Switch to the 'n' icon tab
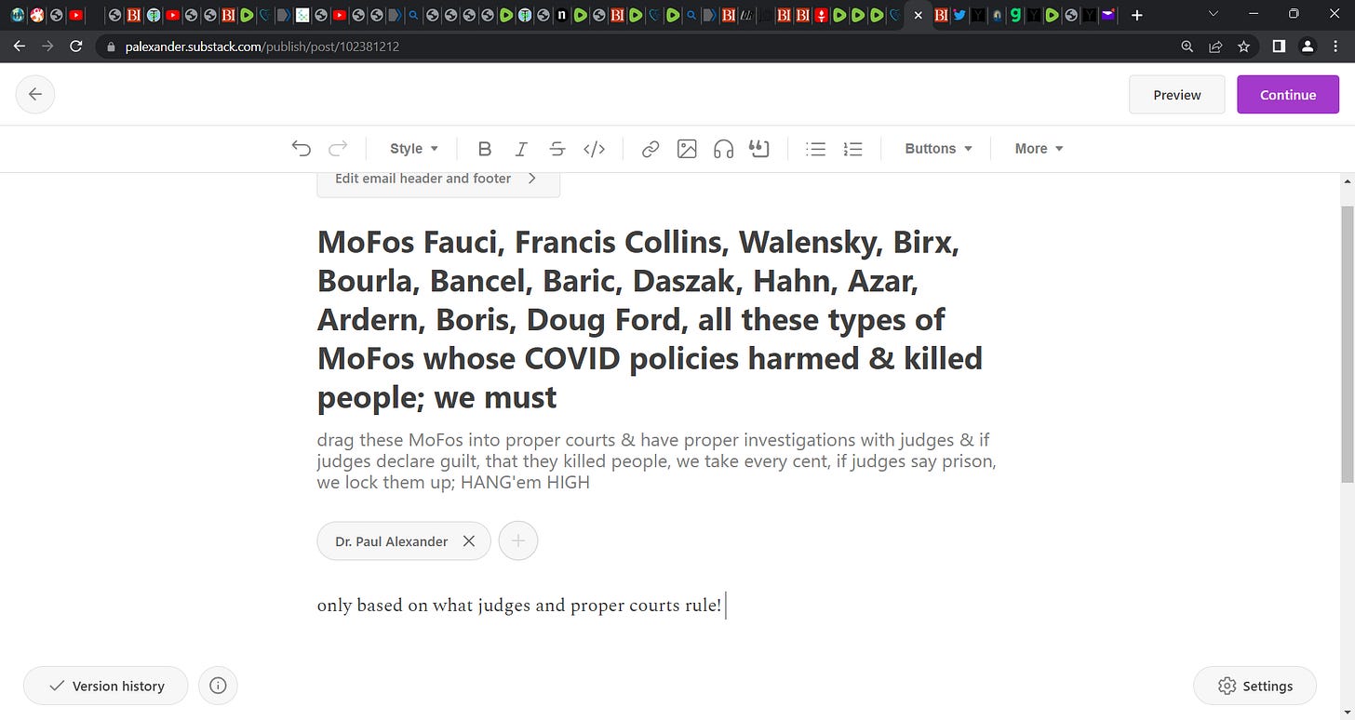 tap(561, 15)
